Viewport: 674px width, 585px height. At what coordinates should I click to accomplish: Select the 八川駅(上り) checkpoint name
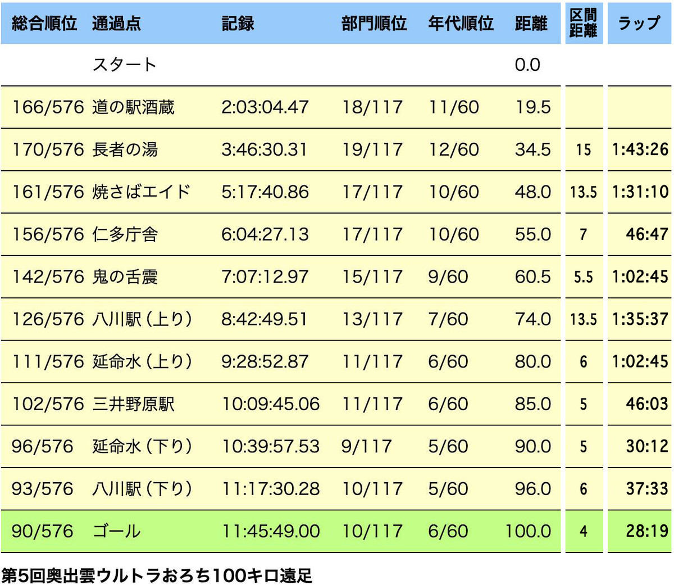point(143,319)
